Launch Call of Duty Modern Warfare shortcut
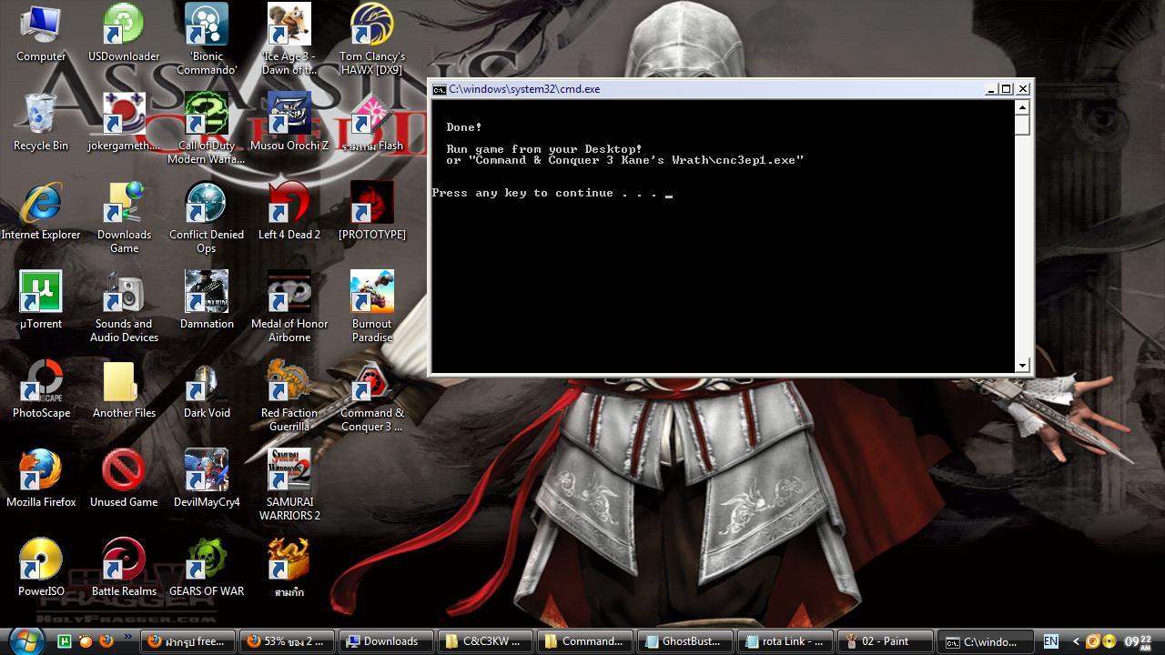 [x=207, y=129]
